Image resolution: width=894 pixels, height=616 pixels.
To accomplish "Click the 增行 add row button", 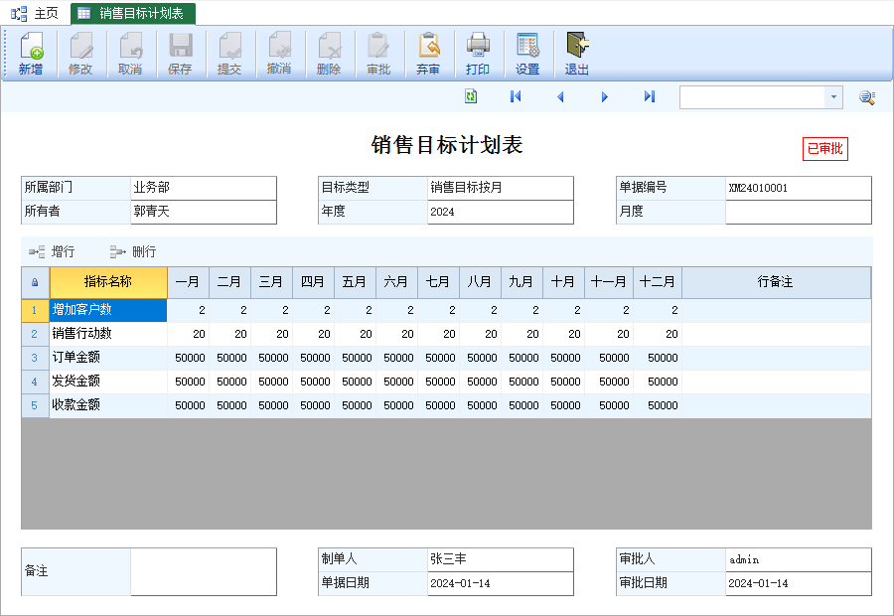I will (x=52, y=251).
